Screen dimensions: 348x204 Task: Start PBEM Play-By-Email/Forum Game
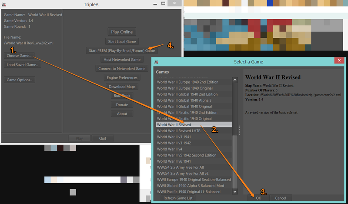tap(122, 50)
